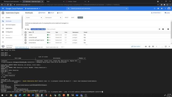Open Cloud Shell web preview icon
This screenshot has width=172, height=97.
(x=153, y=47)
